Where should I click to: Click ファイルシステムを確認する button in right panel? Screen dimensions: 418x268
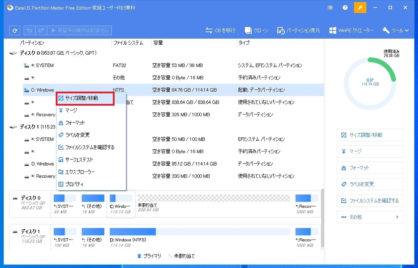pyautogui.click(x=370, y=201)
